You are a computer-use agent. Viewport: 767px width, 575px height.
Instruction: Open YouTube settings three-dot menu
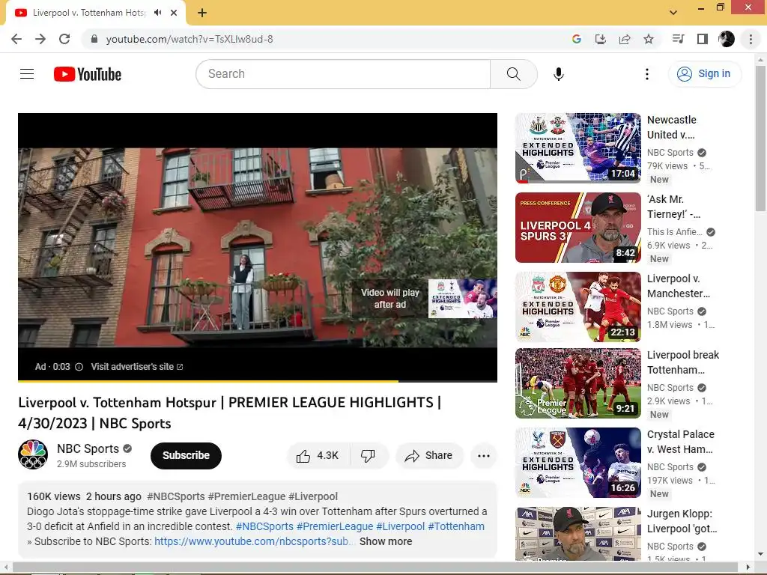click(x=646, y=74)
